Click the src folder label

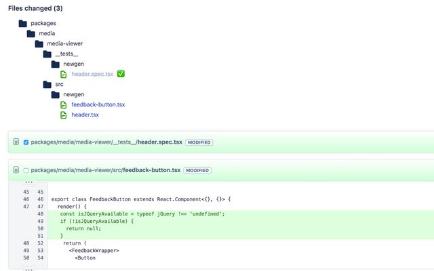click(59, 84)
